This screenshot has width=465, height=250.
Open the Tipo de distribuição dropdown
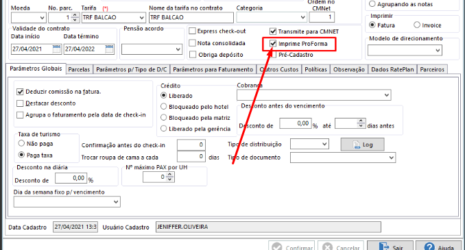point(309,145)
